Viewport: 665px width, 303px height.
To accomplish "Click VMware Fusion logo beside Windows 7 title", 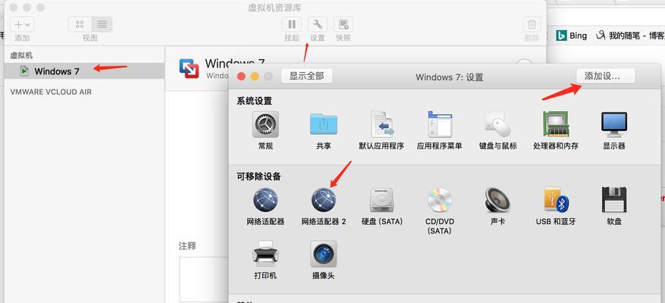I will 189,69.
